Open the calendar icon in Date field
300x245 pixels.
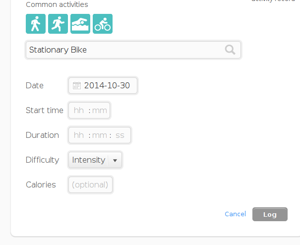(x=77, y=86)
